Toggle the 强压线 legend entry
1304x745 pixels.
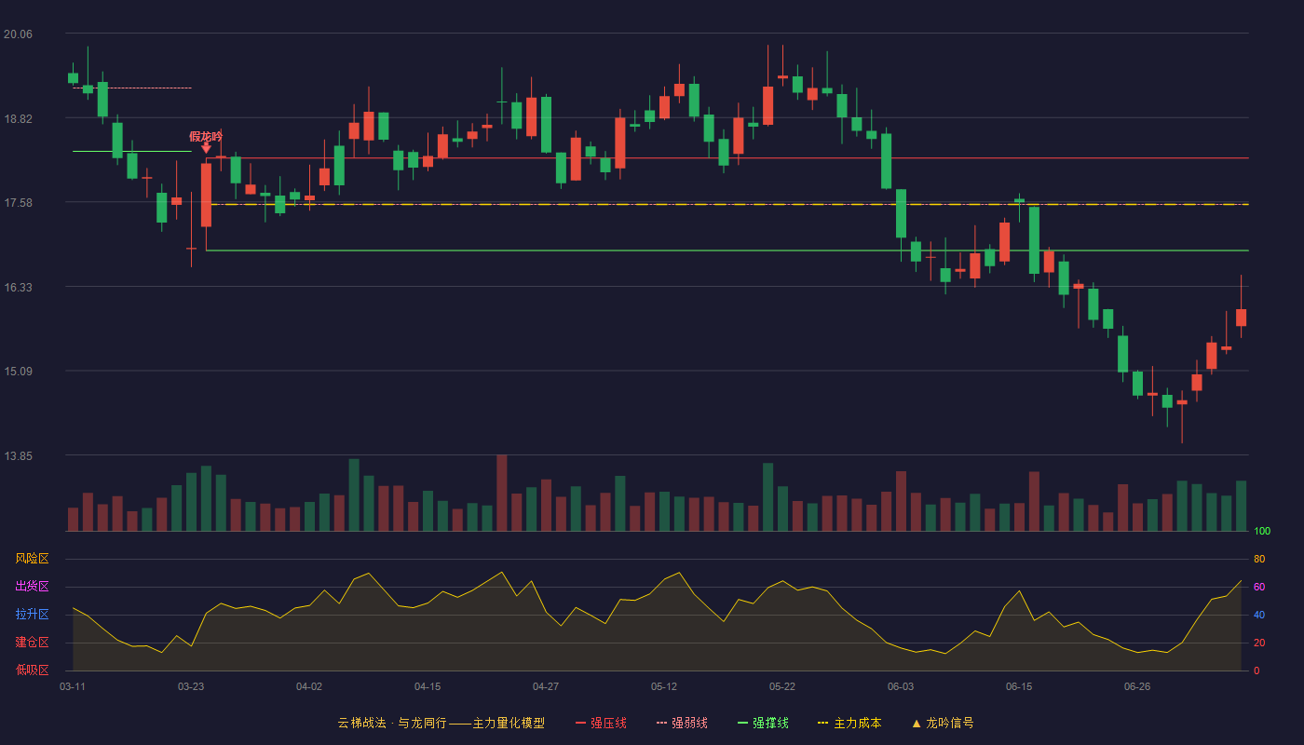pyautogui.click(x=601, y=723)
